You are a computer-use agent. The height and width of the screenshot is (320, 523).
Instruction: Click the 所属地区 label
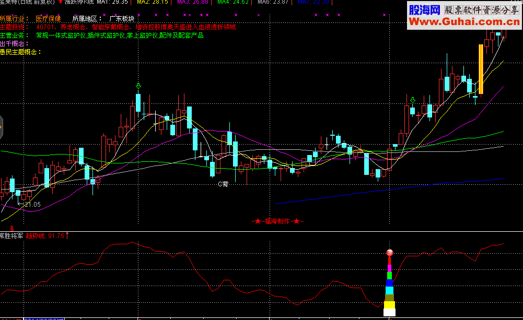click(x=87, y=19)
